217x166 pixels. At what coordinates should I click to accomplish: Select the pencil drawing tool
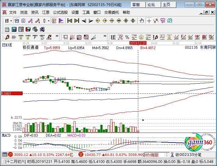(x=7, y=37)
